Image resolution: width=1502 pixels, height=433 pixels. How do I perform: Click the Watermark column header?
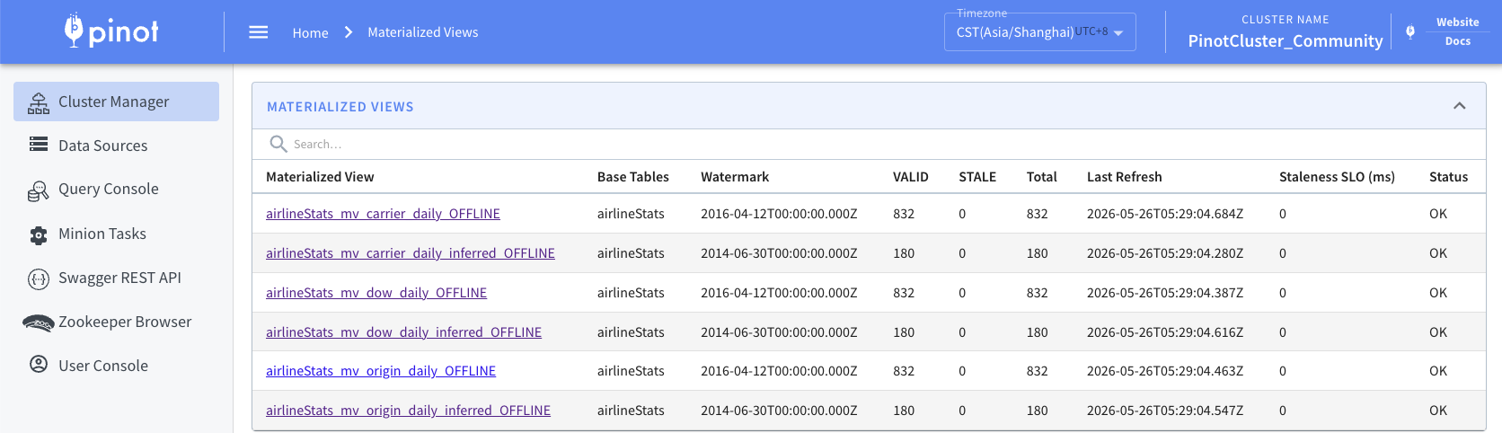click(x=735, y=177)
